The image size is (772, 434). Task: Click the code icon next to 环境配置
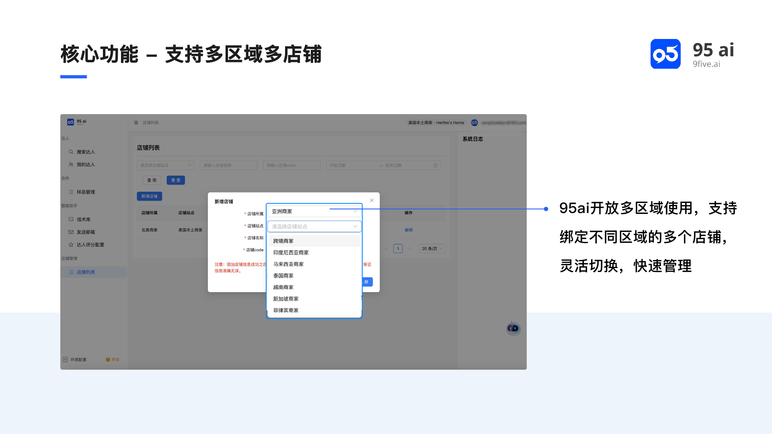(x=65, y=359)
